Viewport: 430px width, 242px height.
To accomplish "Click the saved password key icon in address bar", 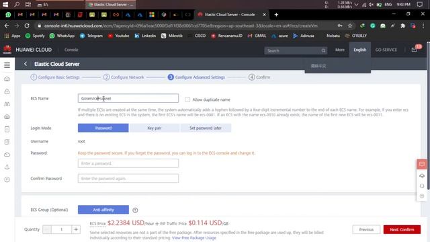I will 340,26.
